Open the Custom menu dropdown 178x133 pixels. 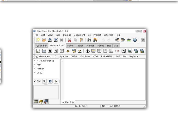coord(44,56)
